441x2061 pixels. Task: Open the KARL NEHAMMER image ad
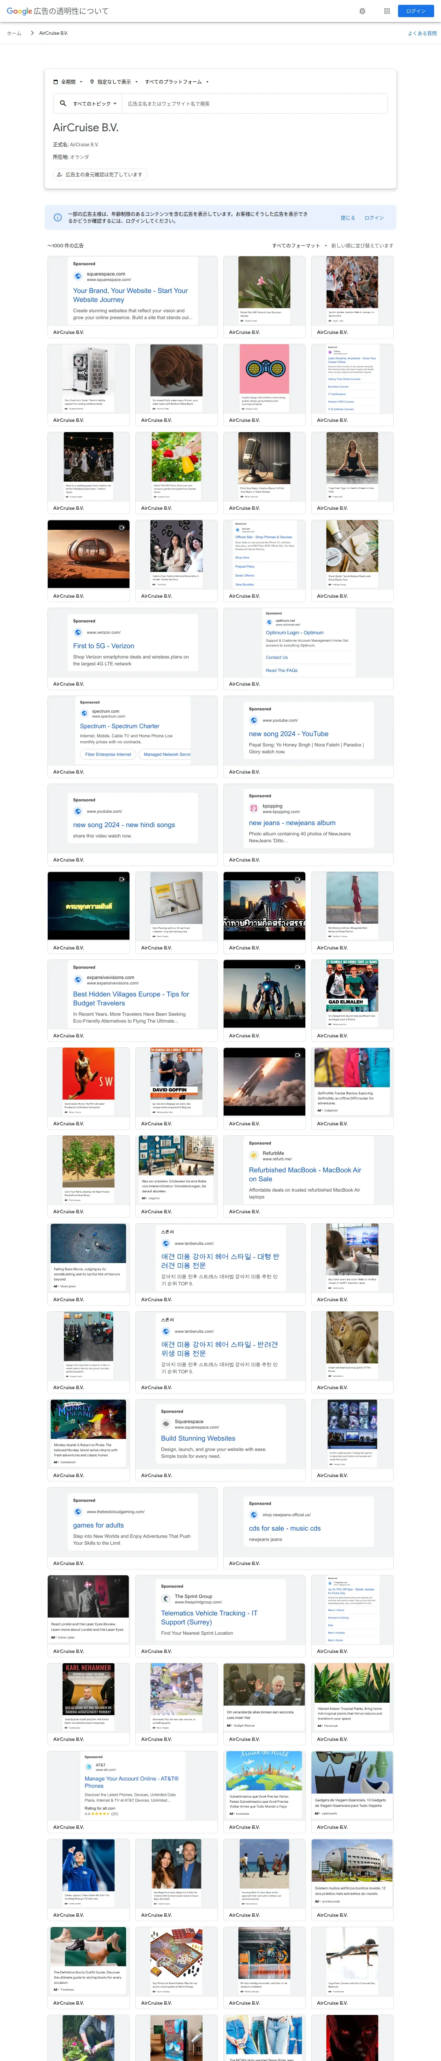[88, 1704]
